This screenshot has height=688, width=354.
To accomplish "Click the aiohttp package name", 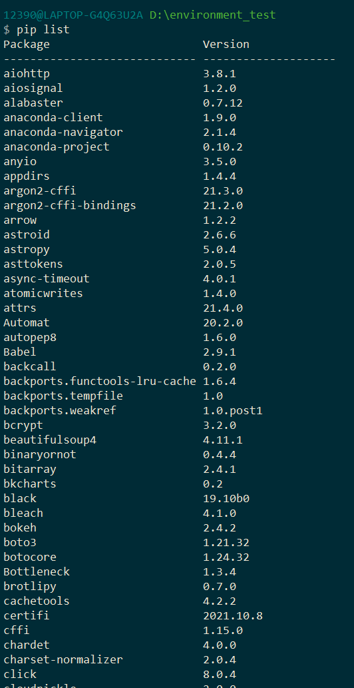I will [27, 74].
